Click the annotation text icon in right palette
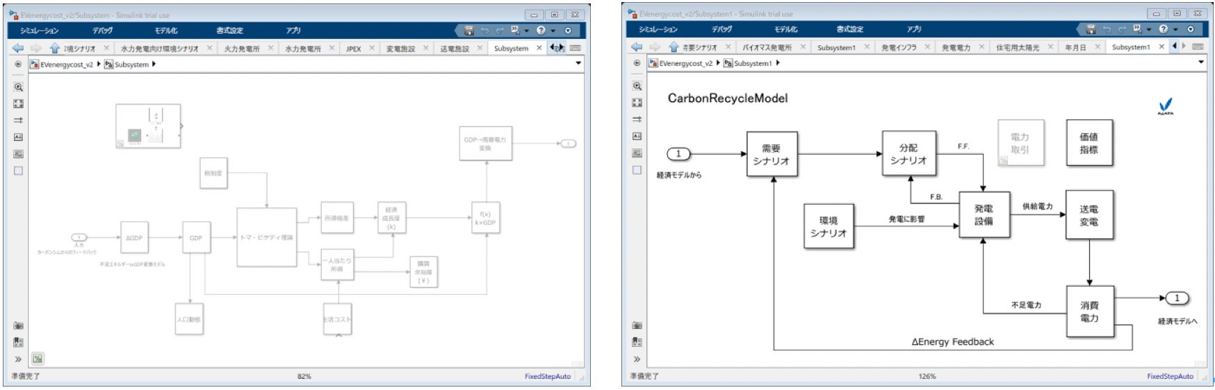This screenshot has height=390, width=1215. click(x=637, y=136)
